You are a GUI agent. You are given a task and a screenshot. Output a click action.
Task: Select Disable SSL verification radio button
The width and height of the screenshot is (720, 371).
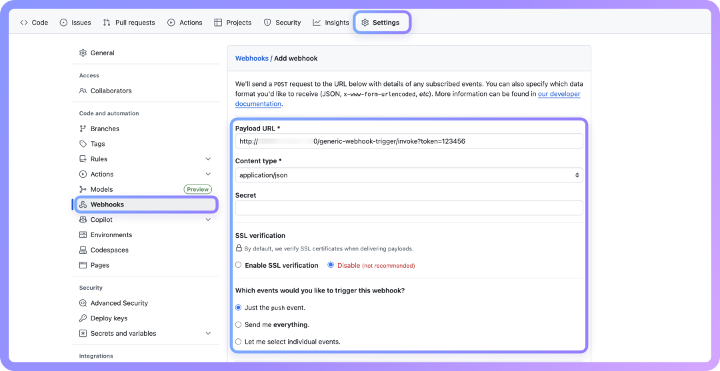coord(331,265)
